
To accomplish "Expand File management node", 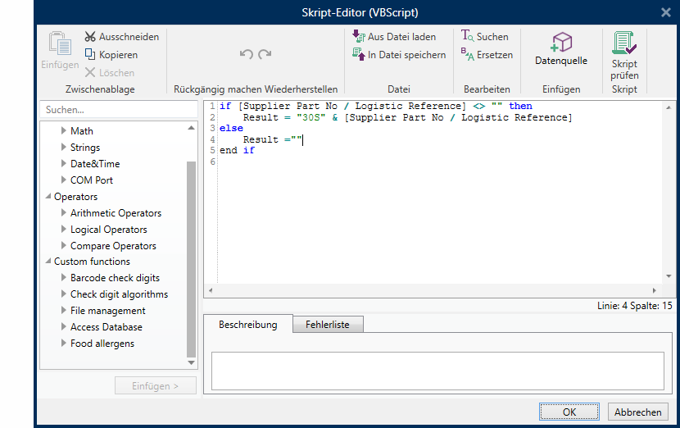I will click(x=64, y=310).
